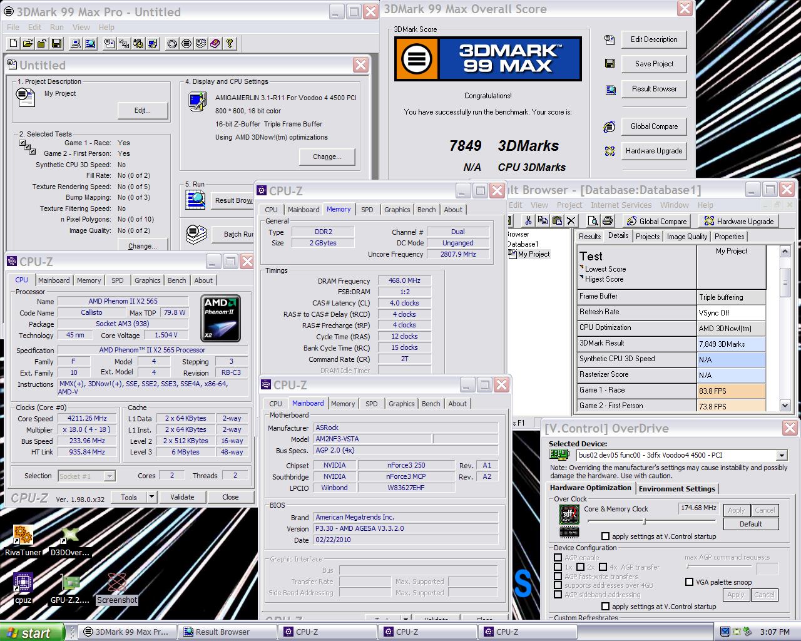The width and height of the screenshot is (801, 641).
Task: Toggle the AGP 4x transfer checkbox
Action: point(603,567)
